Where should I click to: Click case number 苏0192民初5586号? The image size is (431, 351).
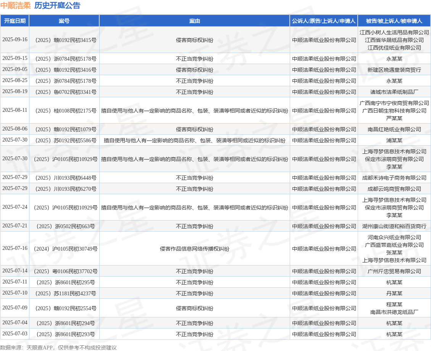(66, 140)
